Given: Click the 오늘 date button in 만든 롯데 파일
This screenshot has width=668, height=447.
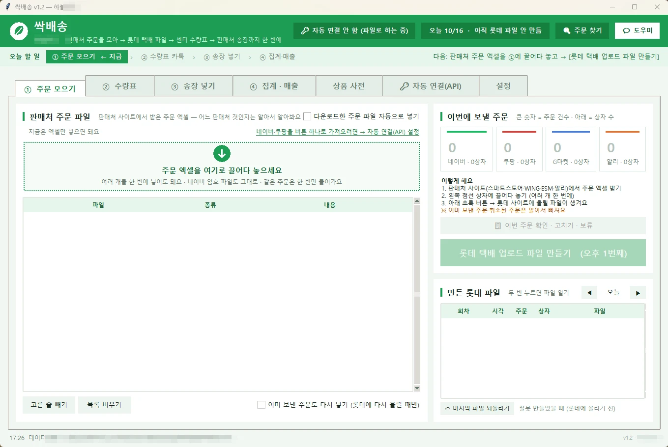Looking at the screenshot, I should tap(613, 293).
